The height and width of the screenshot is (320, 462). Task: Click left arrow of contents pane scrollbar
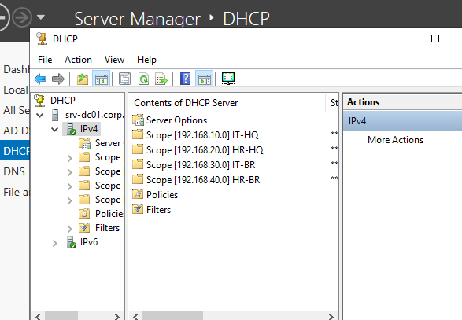click(x=135, y=317)
